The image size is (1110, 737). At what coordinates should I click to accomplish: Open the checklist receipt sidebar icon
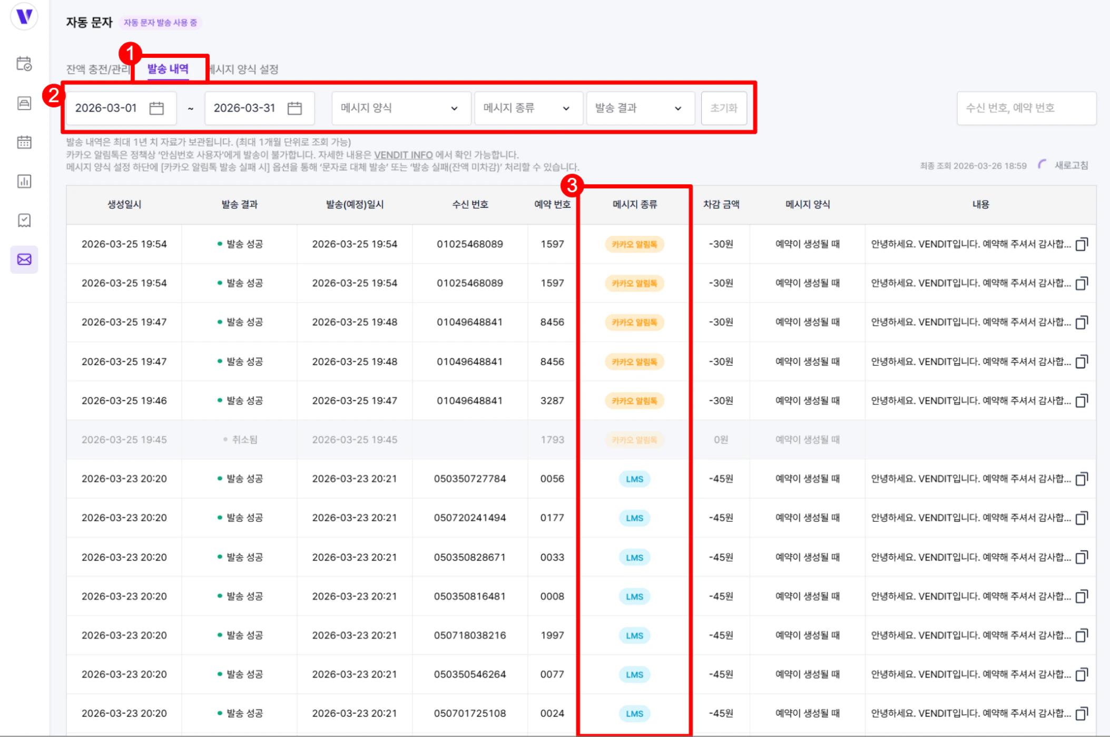tap(24, 221)
